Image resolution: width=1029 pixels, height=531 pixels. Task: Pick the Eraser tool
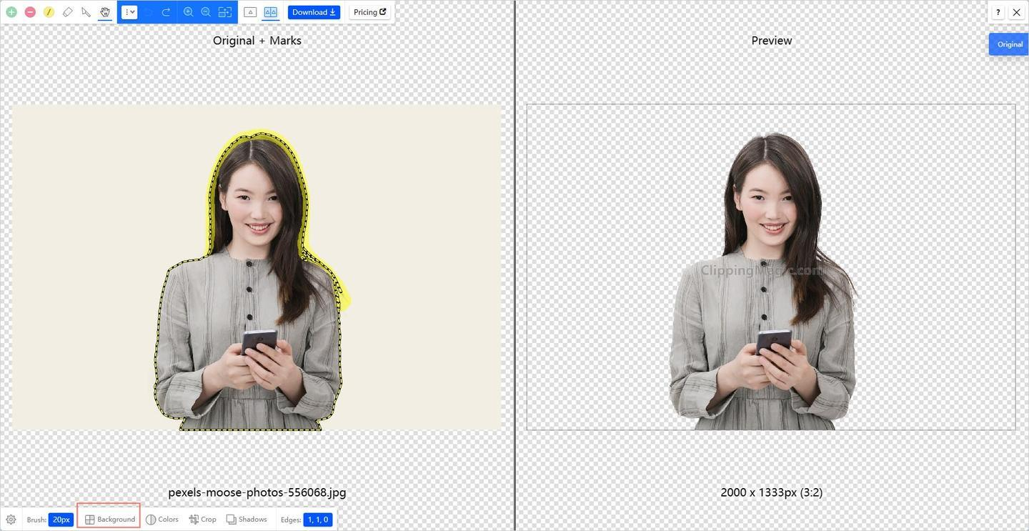click(x=68, y=12)
